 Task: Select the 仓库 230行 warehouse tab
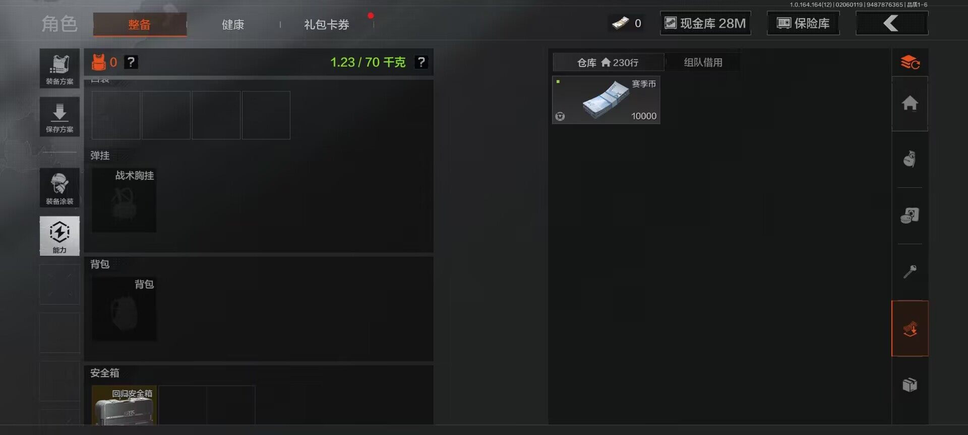point(608,62)
